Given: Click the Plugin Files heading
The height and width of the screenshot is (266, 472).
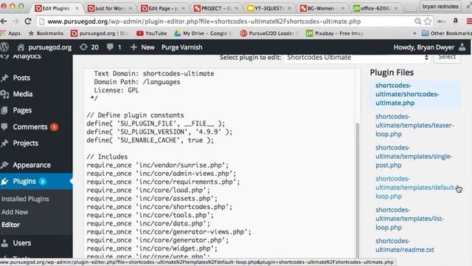Looking at the screenshot, I should pyautogui.click(x=392, y=72).
